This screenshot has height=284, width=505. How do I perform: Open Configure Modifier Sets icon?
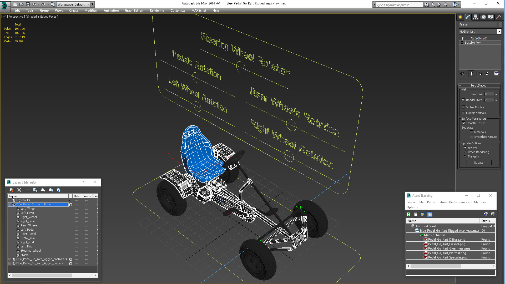tap(496, 74)
